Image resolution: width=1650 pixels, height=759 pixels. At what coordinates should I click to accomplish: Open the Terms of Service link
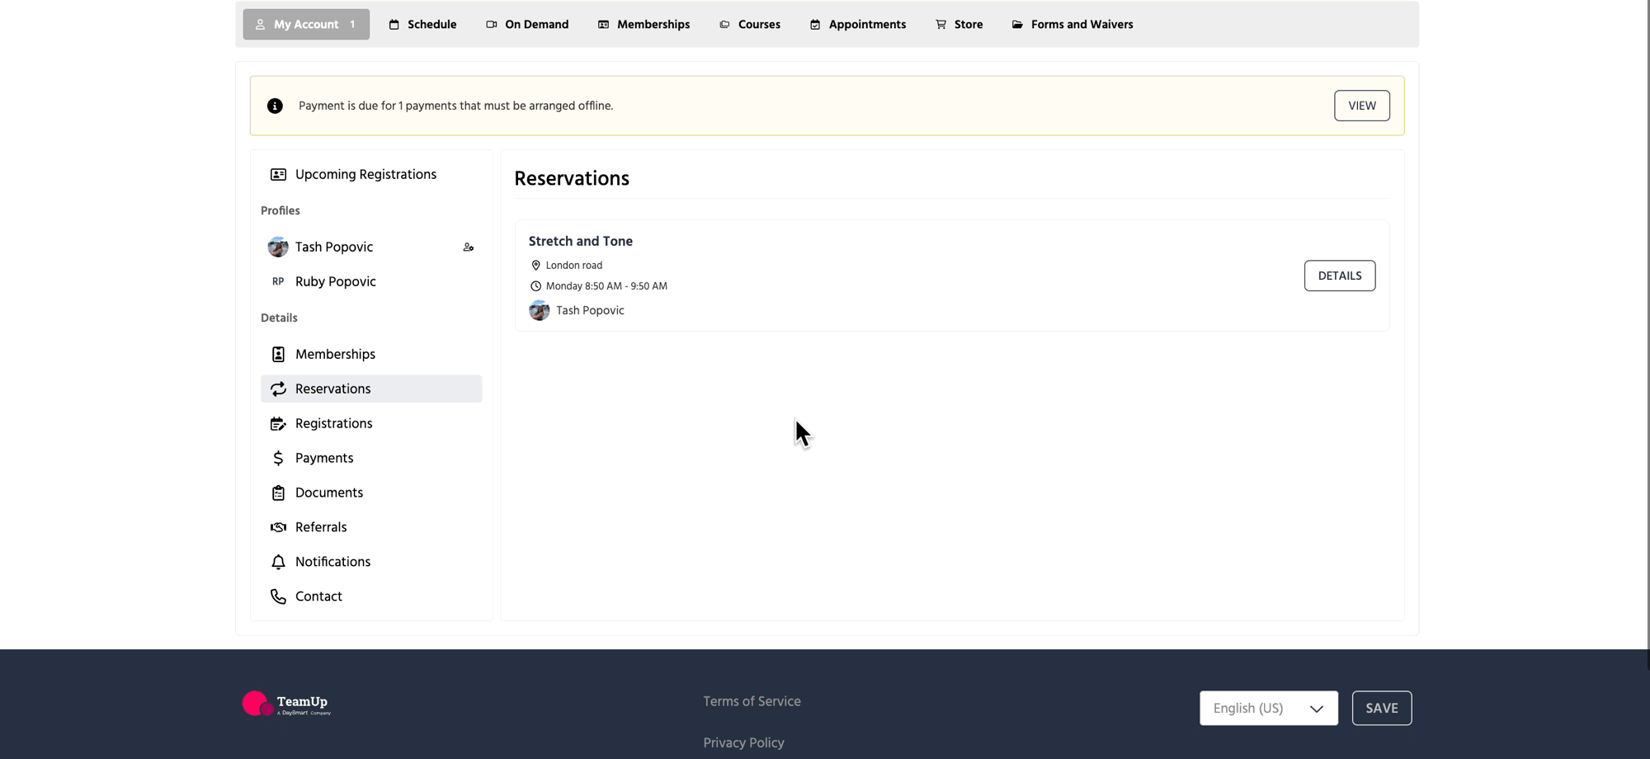[x=752, y=701]
